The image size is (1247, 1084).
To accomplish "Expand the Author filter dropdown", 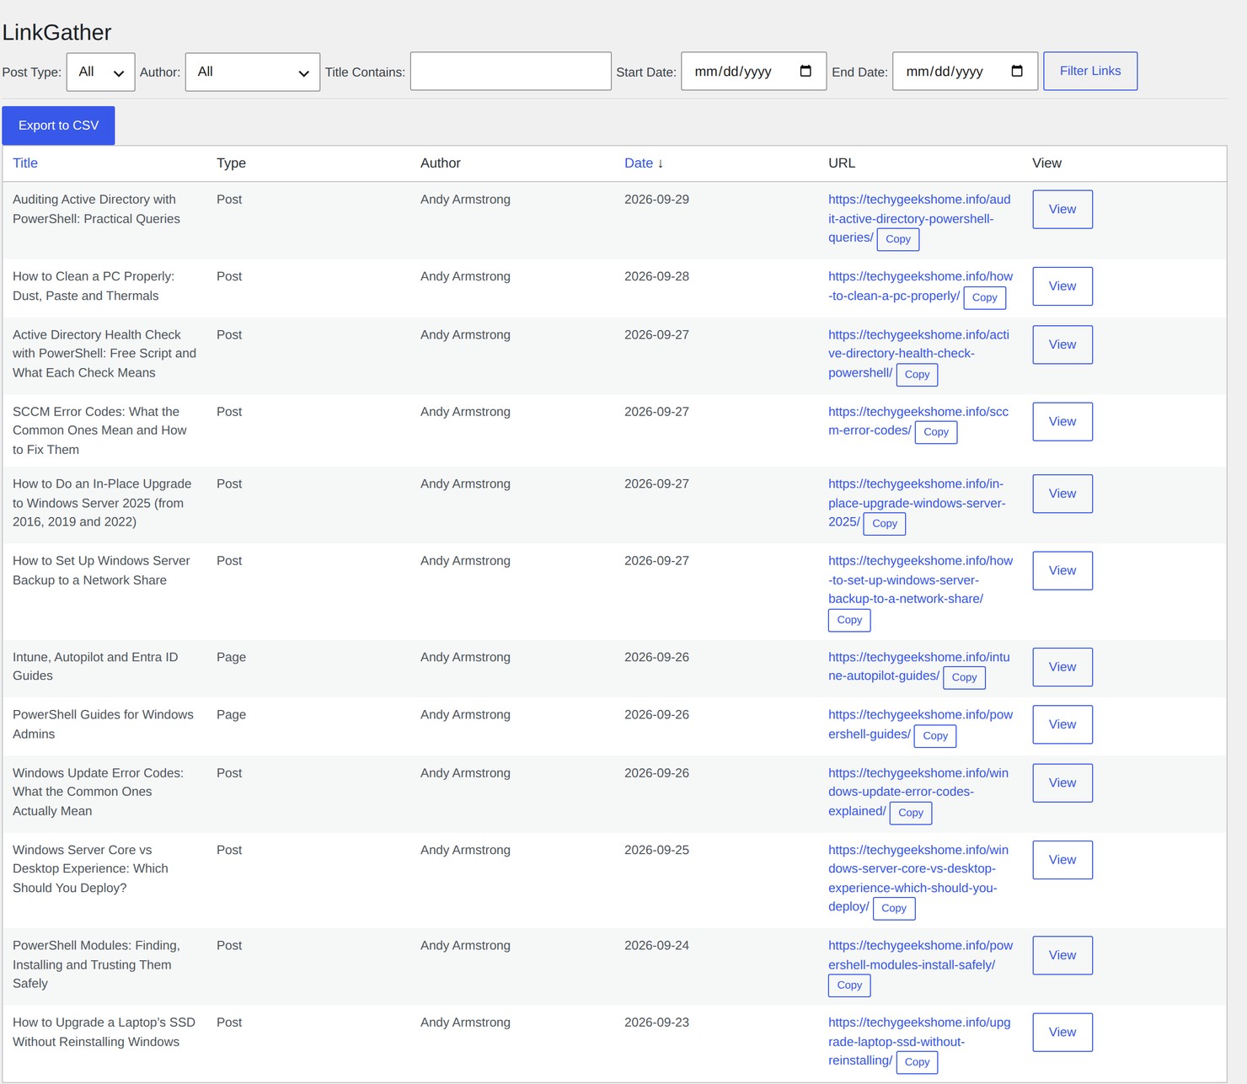I will [x=253, y=72].
